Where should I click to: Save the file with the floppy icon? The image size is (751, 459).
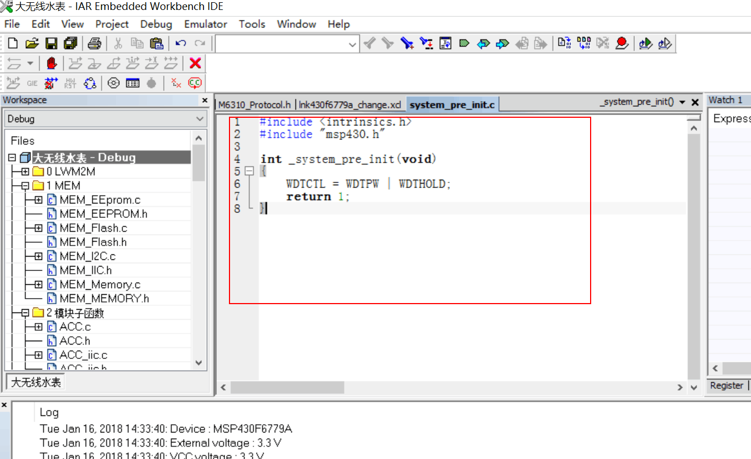(51, 43)
